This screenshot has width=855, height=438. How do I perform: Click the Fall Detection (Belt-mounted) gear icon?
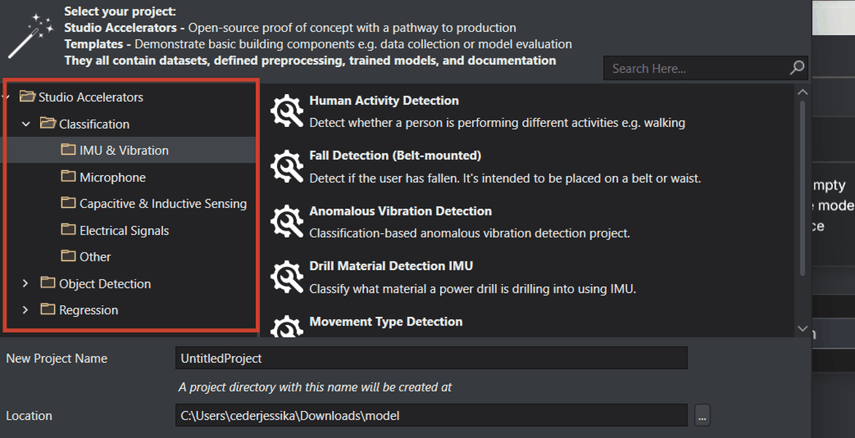pos(286,166)
